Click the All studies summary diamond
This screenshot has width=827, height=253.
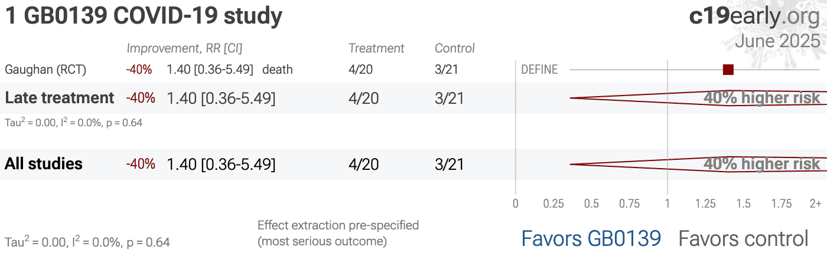698,164
